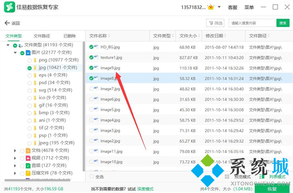Click the image2.jpg file thumbnail icon
This screenshot has height=193, width=293.
pos(96,140)
